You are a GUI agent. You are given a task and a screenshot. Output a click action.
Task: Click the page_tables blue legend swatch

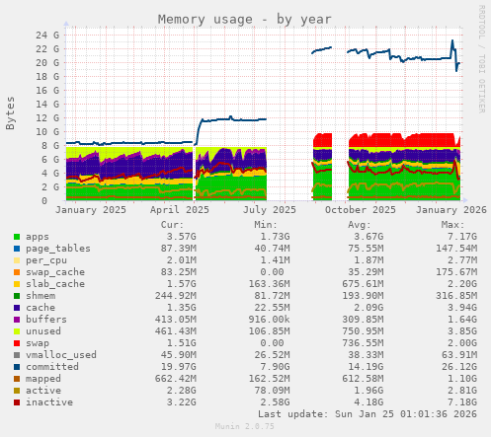click(17, 249)
